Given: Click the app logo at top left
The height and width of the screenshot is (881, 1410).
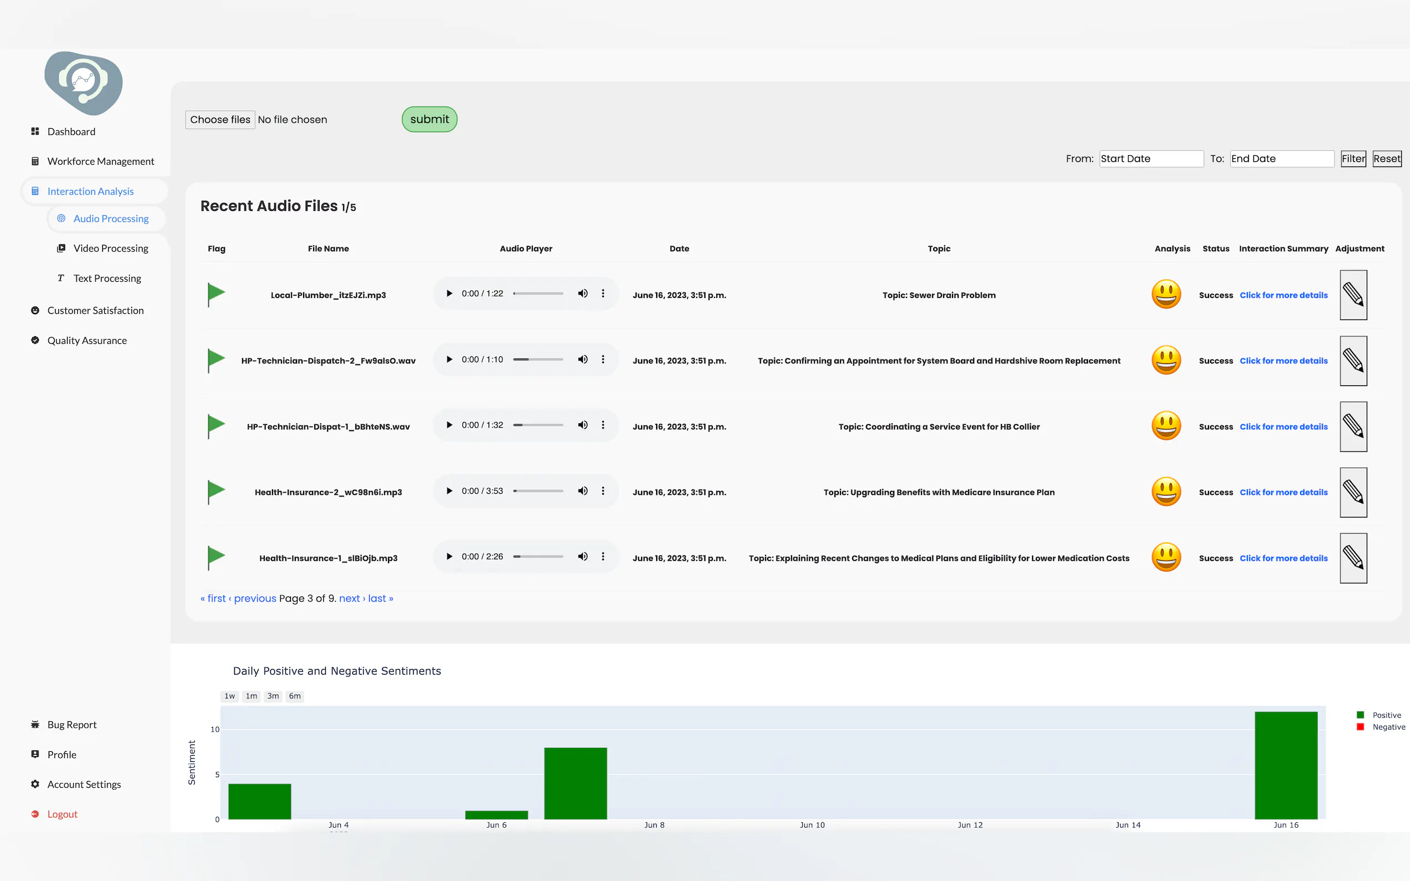Looking at the screenshot, I should click(83, 83).
